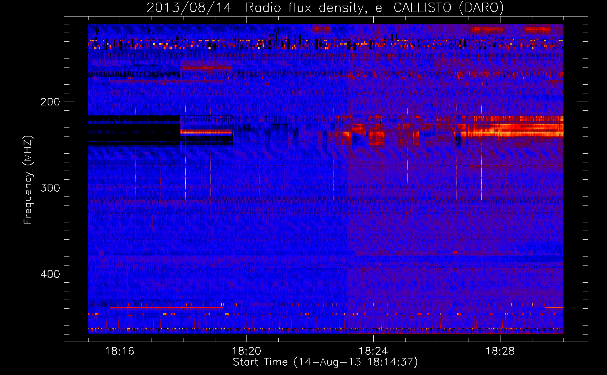This screenshot has width=607, height=375.
Task: Click the 'Start Time (14-Aug-13 18:14:37)' label
Action: pos(325,362)
